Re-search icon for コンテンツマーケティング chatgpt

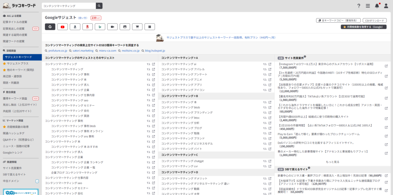pos(265,161)
